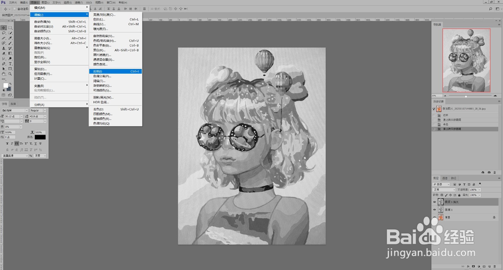Select the Dodge tool
This screenshot has height=270, width=503.
pyautogui.click(x=10, y=59)
